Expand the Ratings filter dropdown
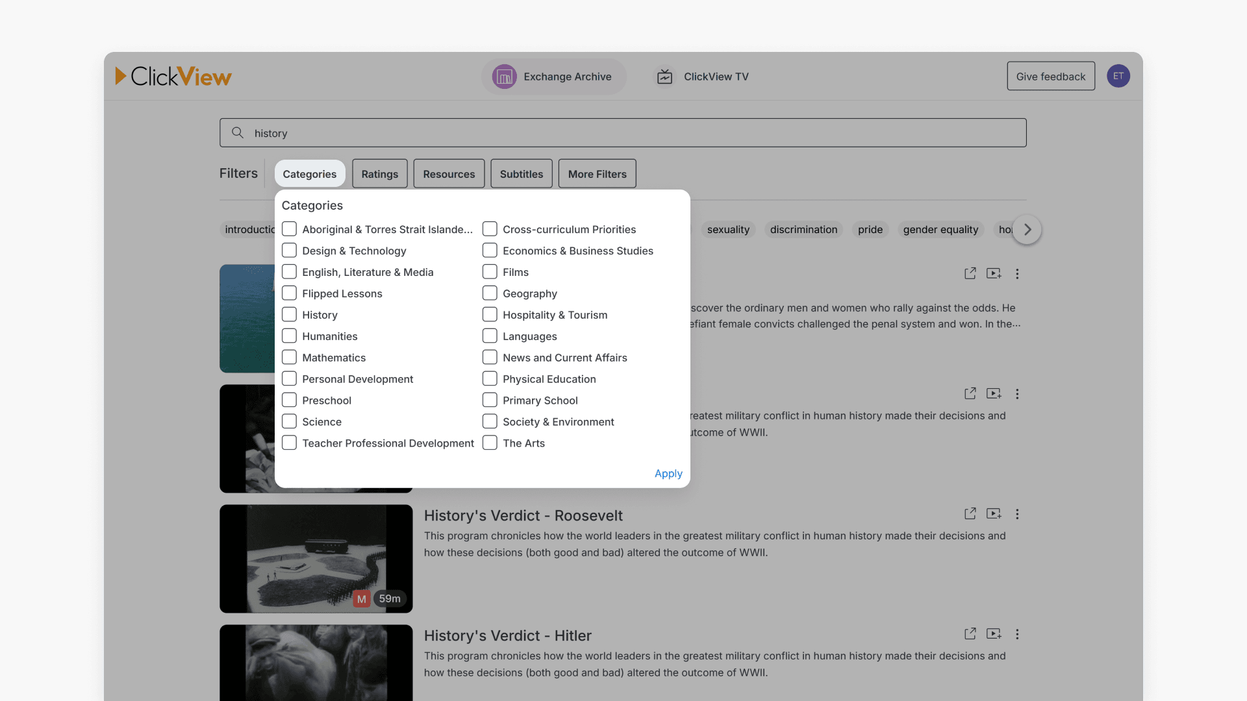Screen dimensions: 1247x701 379,174
